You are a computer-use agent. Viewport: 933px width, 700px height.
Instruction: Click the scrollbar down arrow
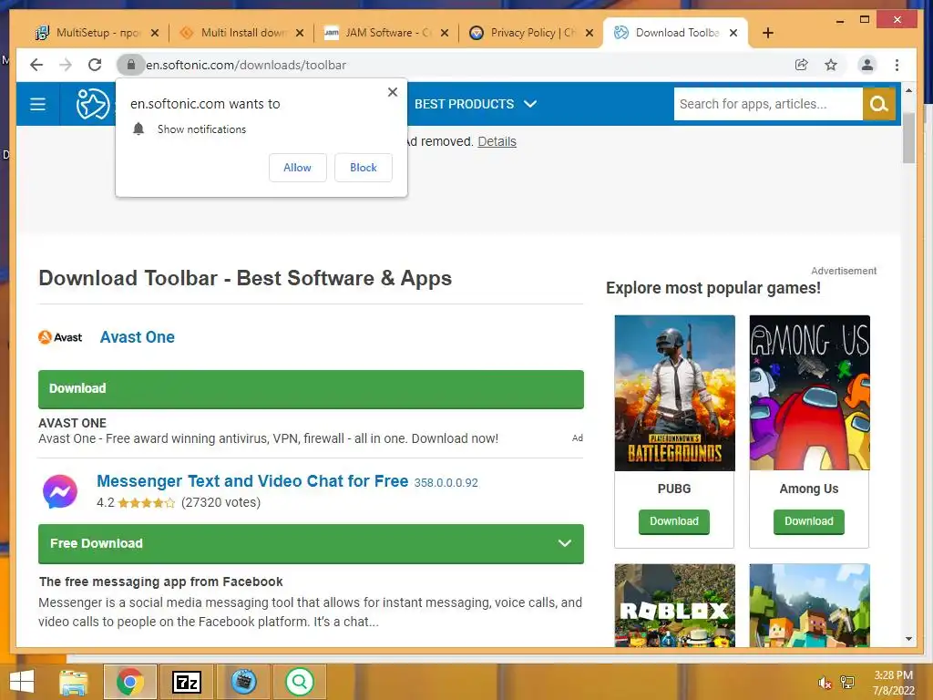tap(908, 639)
